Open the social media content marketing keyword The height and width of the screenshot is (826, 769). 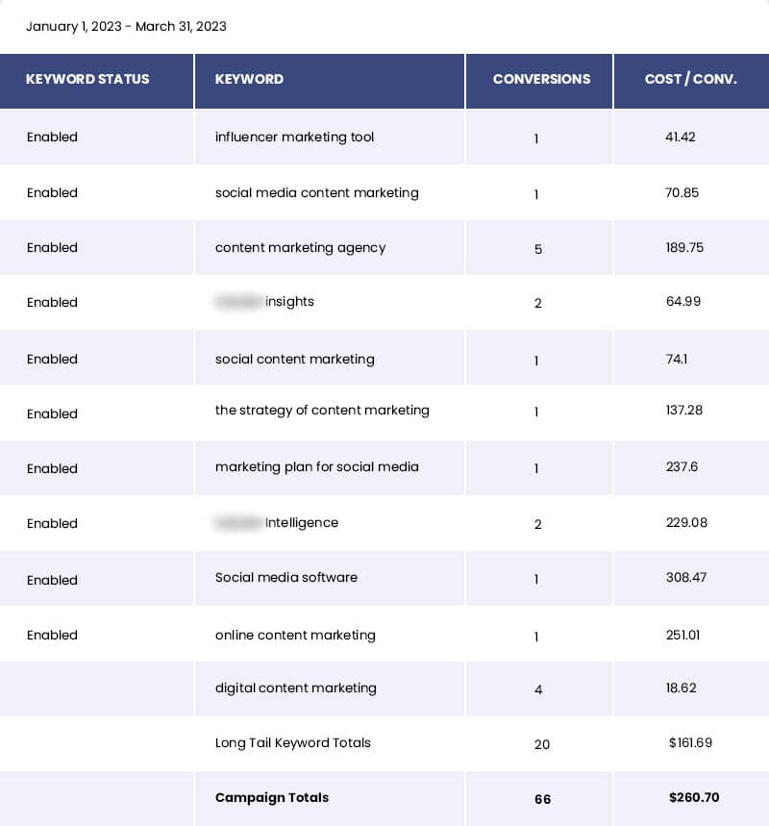[x=316, y=192]
